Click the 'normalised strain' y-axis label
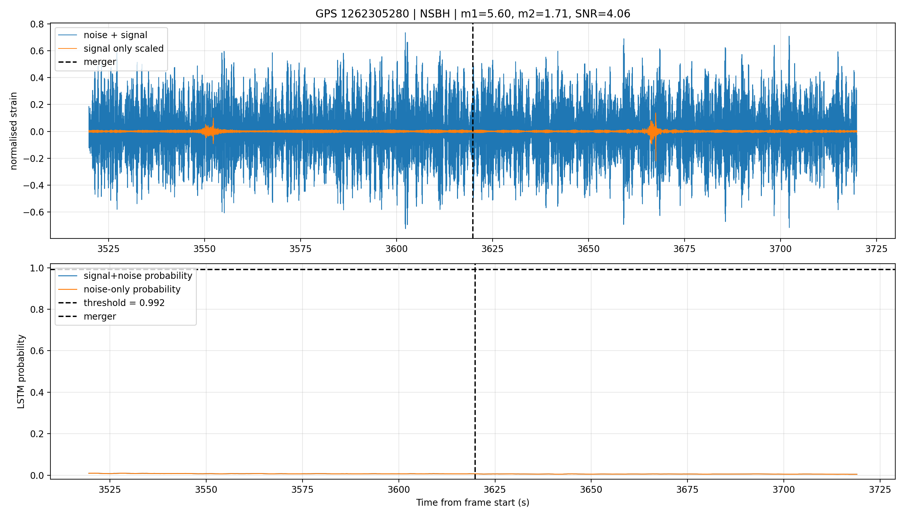 pos(14,131)
